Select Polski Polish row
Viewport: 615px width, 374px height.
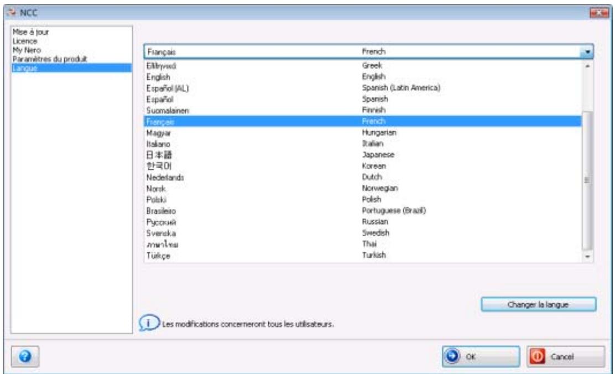coord(363,199)
